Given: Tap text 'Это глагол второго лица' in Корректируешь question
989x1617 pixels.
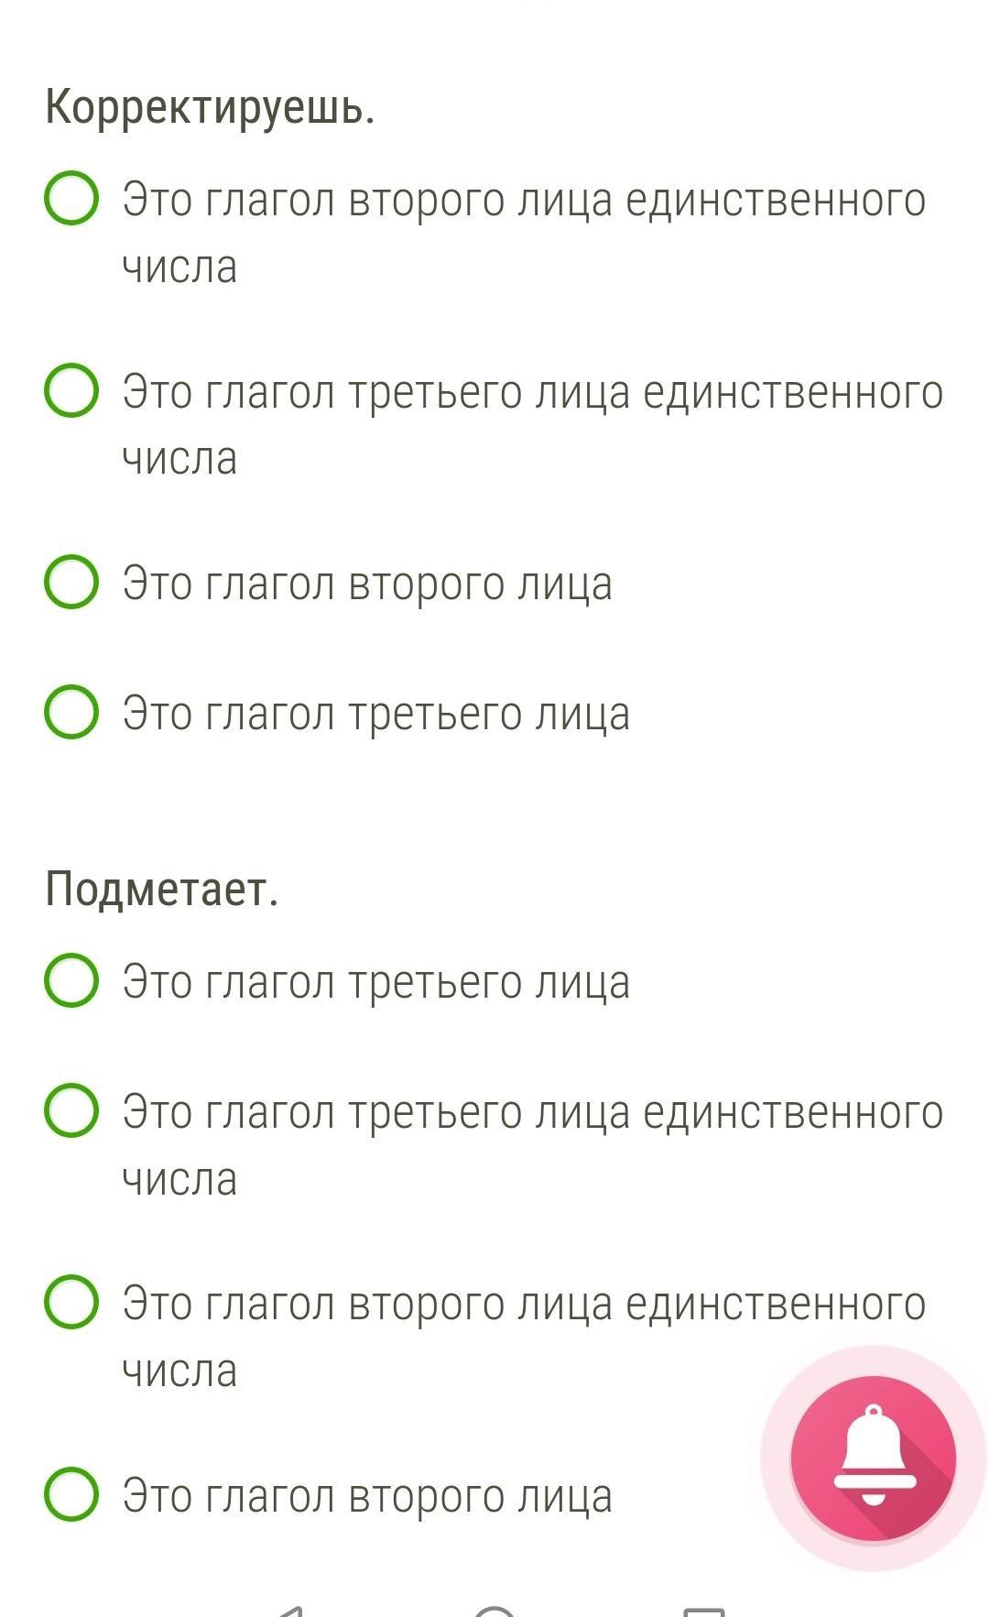Looking at the screenshot, I should coord(367,584).
